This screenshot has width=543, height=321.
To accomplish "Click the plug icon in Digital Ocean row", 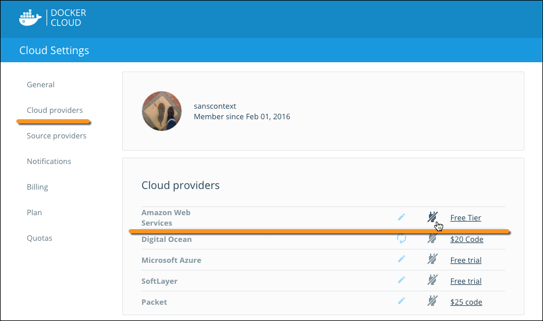I will 432,238.
